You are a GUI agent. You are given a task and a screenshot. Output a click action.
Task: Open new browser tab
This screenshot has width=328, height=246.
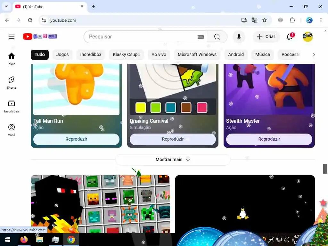coord(94,6)
